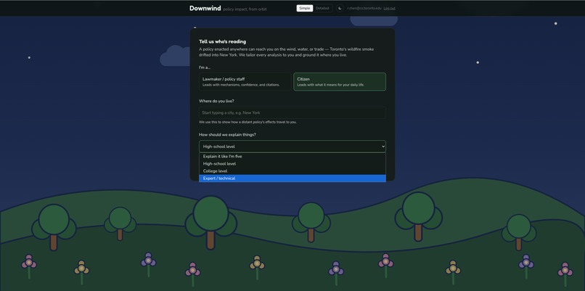Click the Log out link

[389, 8]
